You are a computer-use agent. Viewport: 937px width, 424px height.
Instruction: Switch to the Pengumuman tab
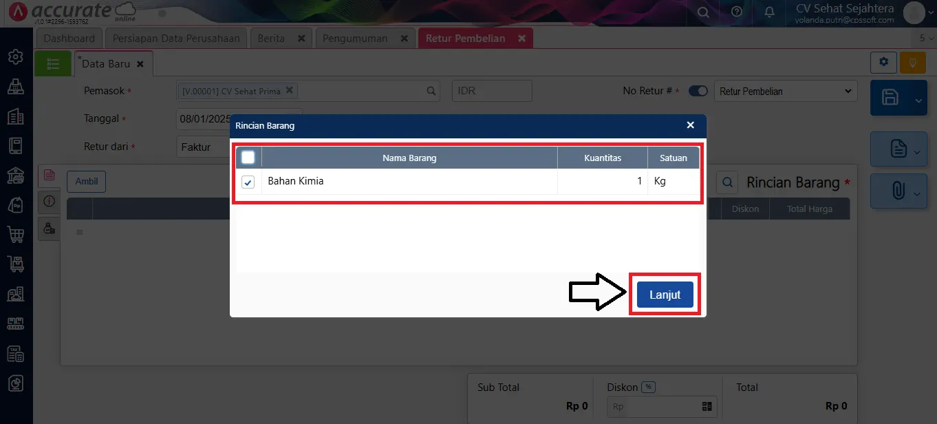pyautogui.click(x=355, y=39)
